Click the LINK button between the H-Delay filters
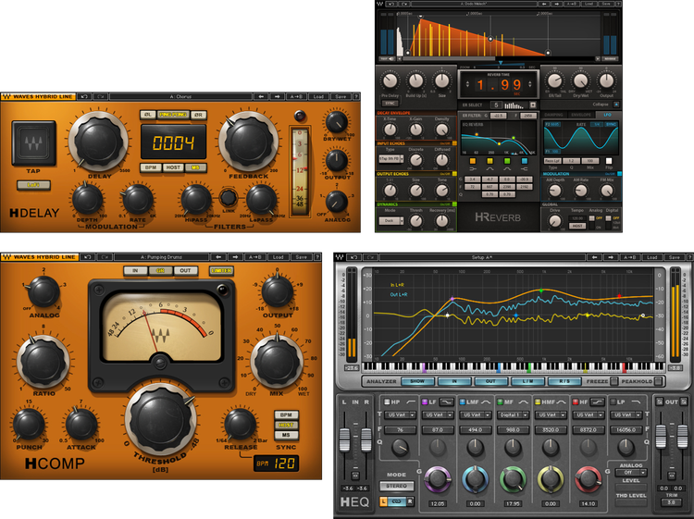 (228, 197)
